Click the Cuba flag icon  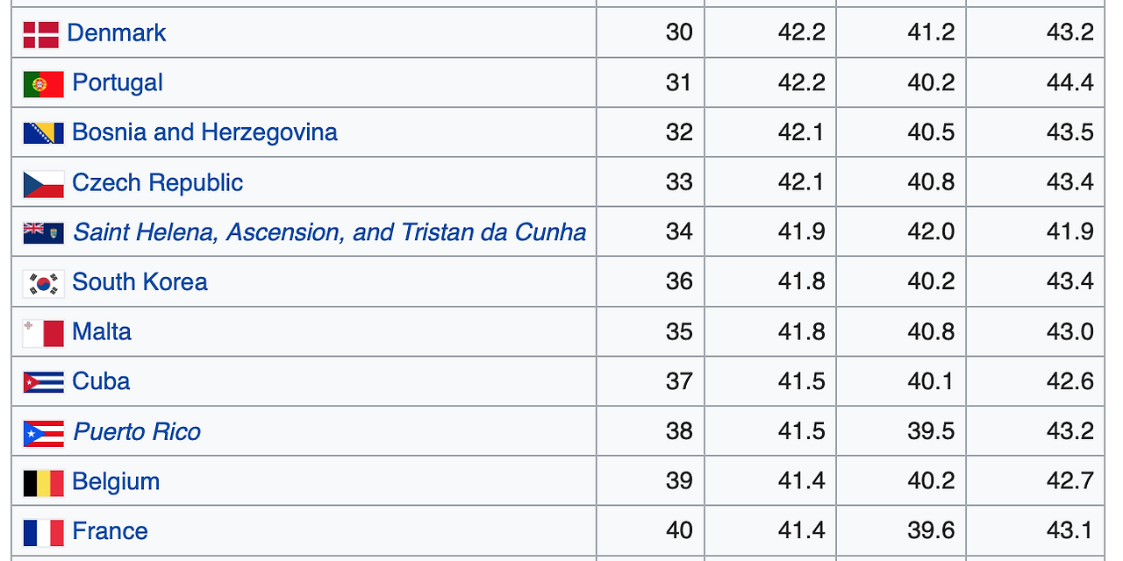click(43, 382)
